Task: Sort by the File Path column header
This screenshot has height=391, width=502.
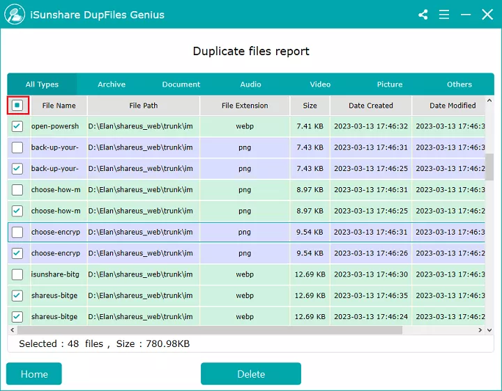Action: 144,105
